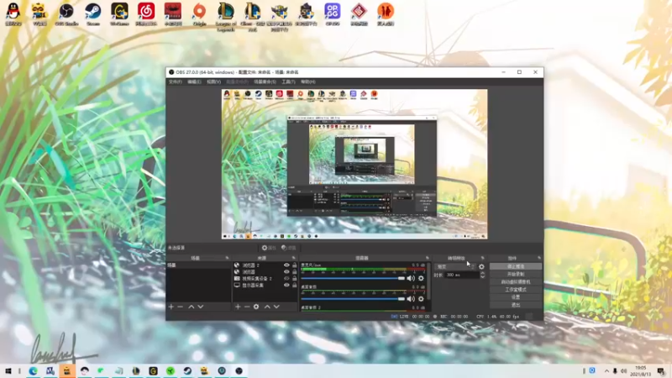Image resolution: width=672 pixels, height=378 pixels.
Task: Pop out the Scene Transitions dock
Action: tap(482, 258)
